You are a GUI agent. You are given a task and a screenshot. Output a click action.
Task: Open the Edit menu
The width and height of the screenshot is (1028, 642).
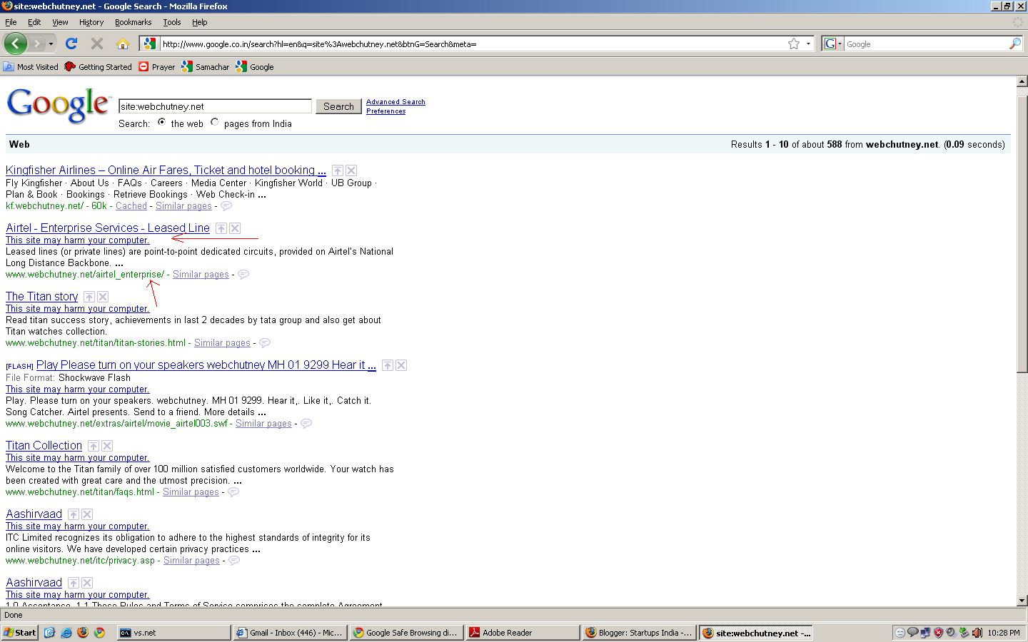pyautogui.click(x=34, y=22)
